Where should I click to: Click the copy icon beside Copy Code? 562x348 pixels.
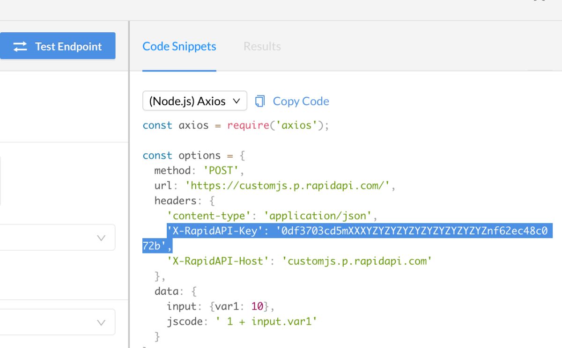coord(260,101)
